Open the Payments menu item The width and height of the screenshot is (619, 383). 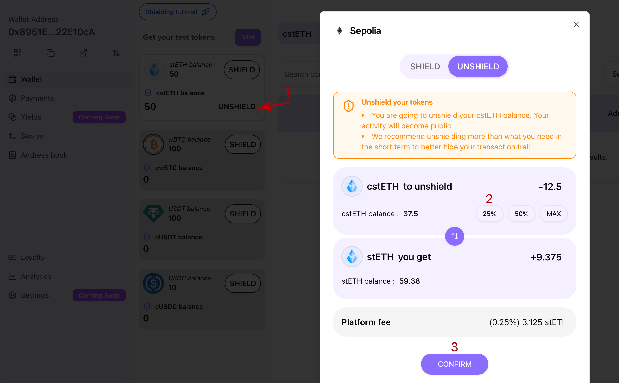[x=37, y=98]
